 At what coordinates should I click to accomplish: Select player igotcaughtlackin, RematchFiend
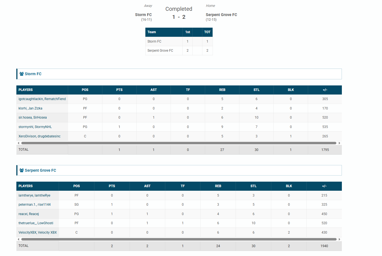coord(42,99)
